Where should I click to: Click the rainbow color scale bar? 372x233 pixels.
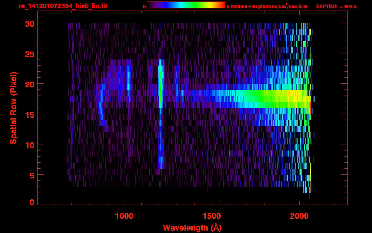click(x=186, y=5)
